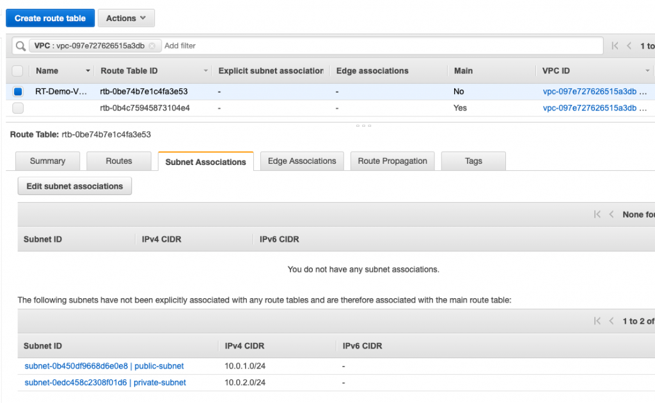
Task: Switch to the Routes tab
Action: pos(119,161)
